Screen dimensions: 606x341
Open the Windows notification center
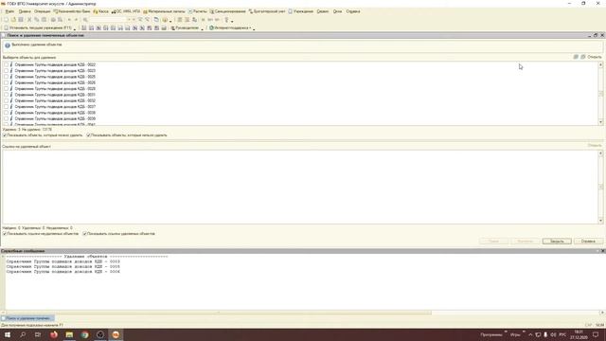[596, 334]
